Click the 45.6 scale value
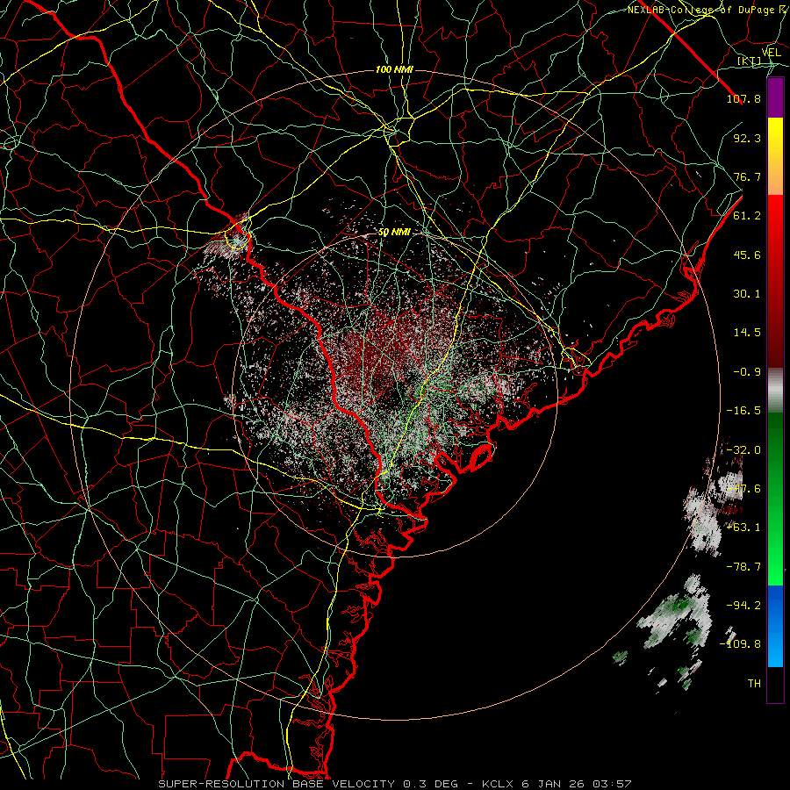This screenshot has width=790, height=790. [747, 255]
